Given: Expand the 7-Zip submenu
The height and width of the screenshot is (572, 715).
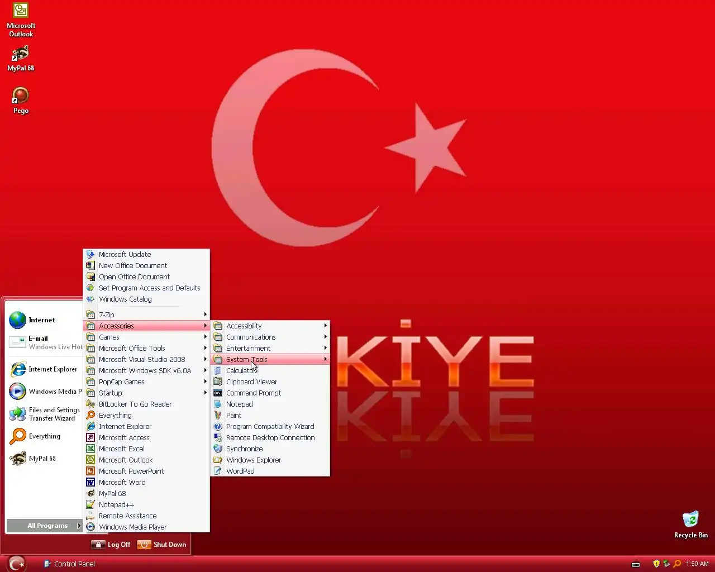Looking at the screenshot, I should coord(146,314).
